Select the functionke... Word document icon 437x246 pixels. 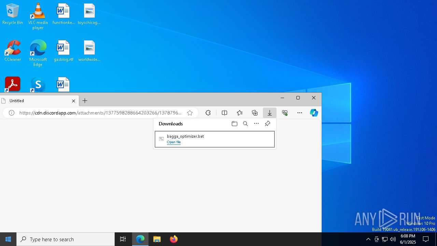(x=64, y=14)
